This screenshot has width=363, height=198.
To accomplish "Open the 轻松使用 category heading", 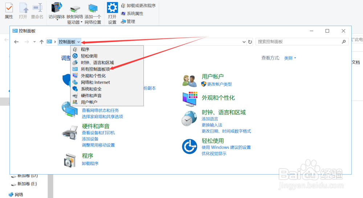I will pyautogui.click(x=212, y=141).
